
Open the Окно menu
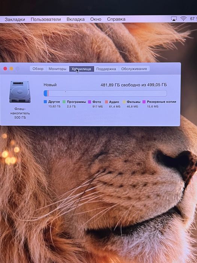click(x=96, y=19)
